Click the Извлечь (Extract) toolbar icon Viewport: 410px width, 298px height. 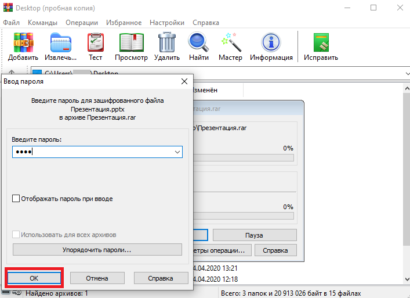pos(61,43)
